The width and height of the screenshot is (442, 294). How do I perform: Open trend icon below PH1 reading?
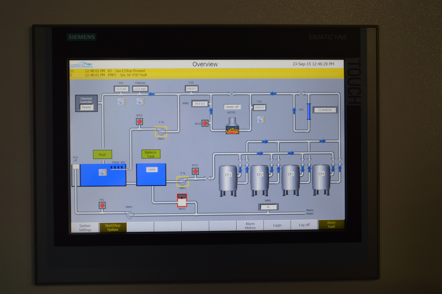click(121, 101)
